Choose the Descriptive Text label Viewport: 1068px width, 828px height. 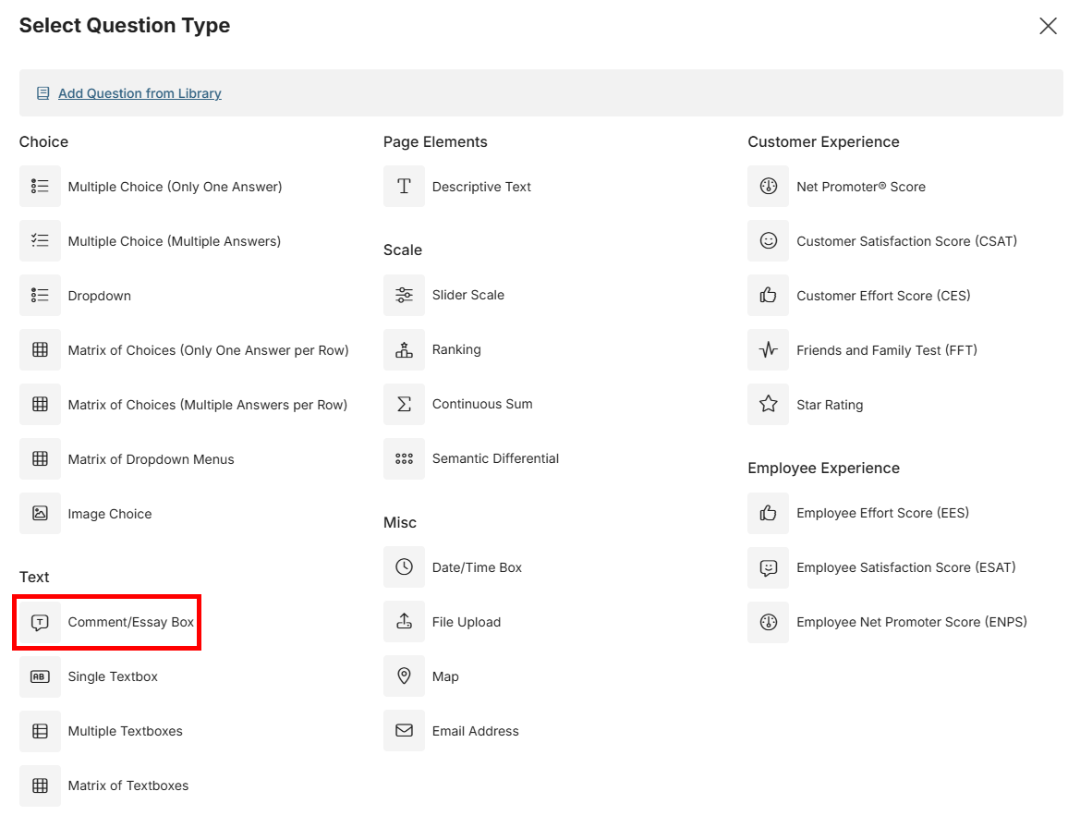point(481,187)
